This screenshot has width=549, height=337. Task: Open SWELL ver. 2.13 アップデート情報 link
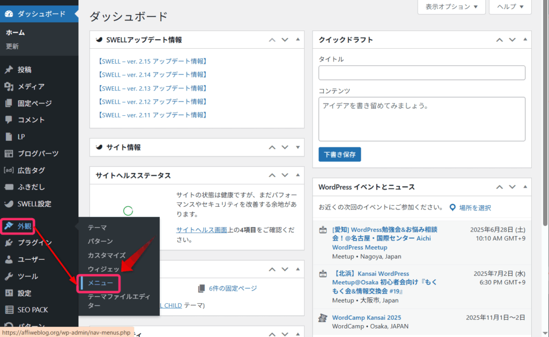pyautogui.click(x=152, y=88)
